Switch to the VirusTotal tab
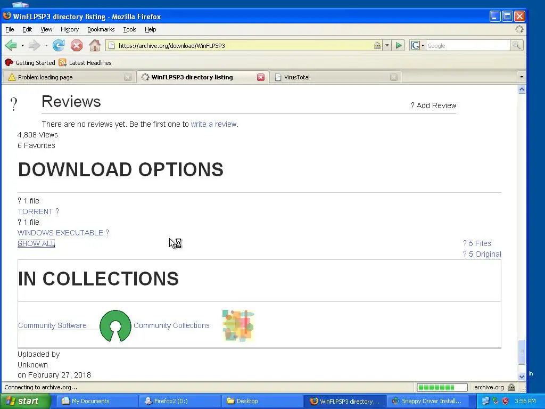 (x=335, y=77)
